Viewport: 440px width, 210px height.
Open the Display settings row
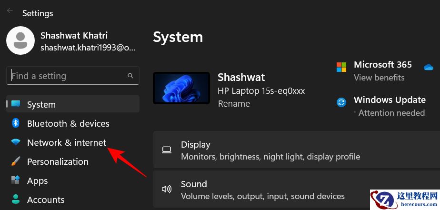[x=295, y=150]
